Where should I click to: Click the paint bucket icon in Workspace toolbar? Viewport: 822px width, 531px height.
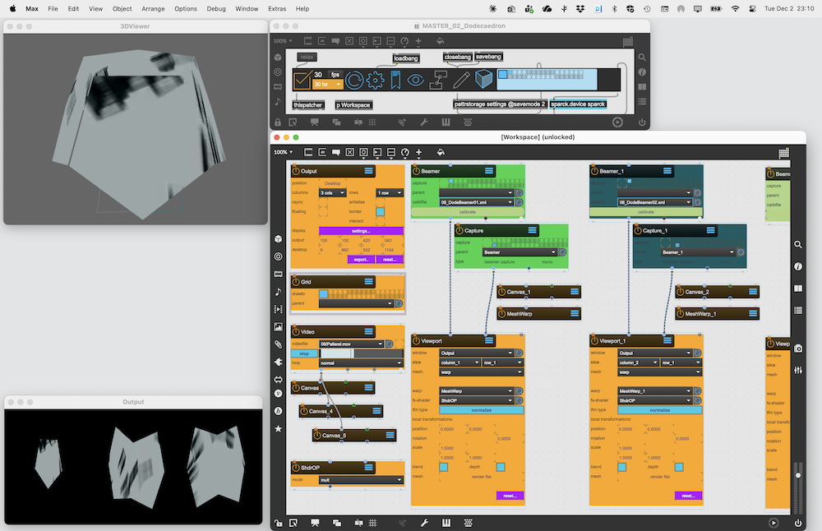coord(440,152)
